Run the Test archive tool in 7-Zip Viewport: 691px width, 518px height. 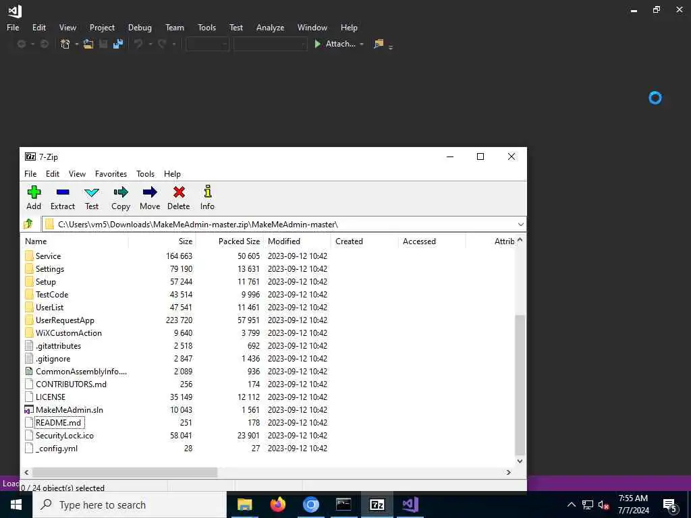92,192
